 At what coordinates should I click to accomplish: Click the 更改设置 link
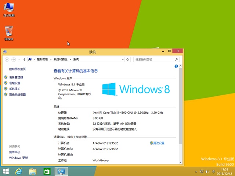coord(159,143)
